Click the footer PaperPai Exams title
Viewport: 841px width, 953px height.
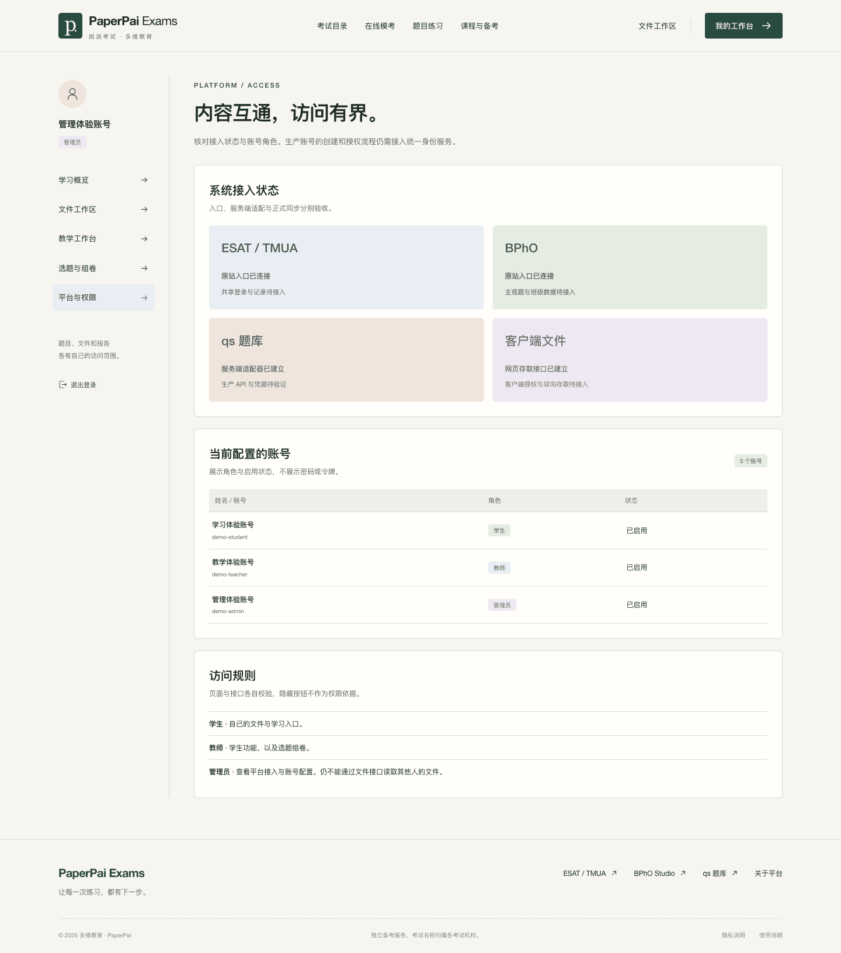[x=102, y=873]
